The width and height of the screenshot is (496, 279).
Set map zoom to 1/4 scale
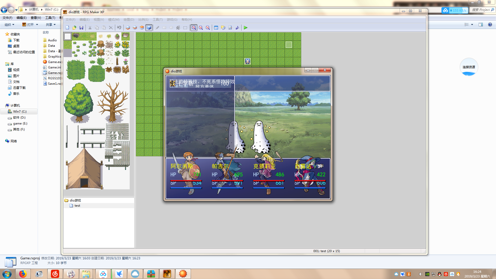tap(208, 28)
